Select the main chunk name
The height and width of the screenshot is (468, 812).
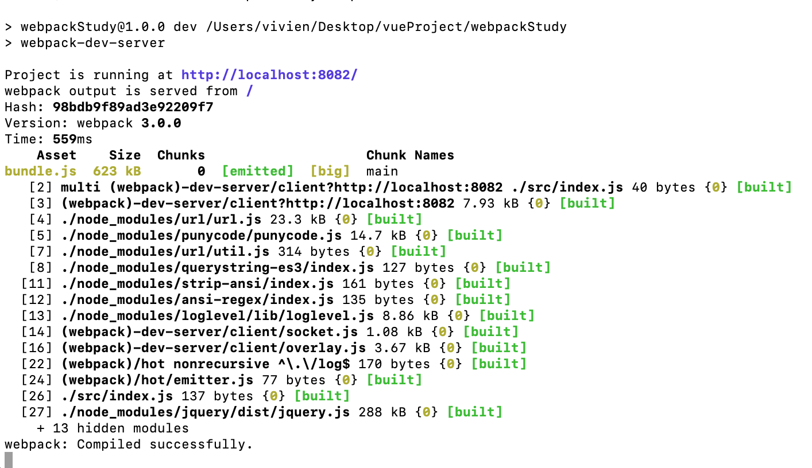click(382, 171)
